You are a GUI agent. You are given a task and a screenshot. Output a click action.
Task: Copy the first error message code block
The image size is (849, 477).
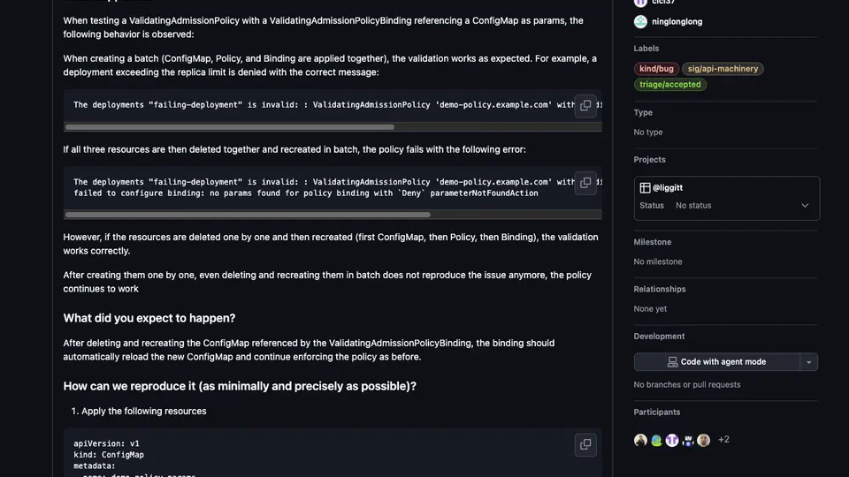point(585,105)
